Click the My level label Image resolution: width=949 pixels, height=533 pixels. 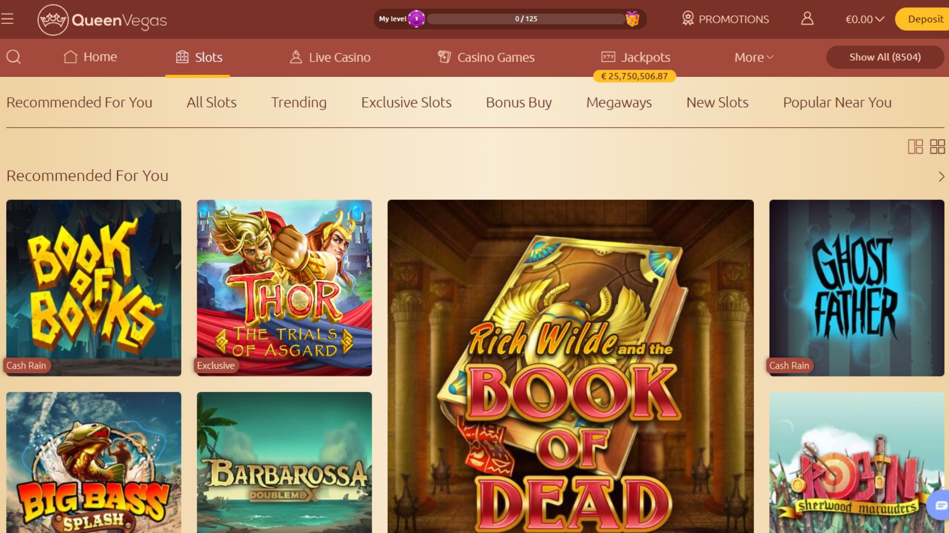[x=392, y=19]
